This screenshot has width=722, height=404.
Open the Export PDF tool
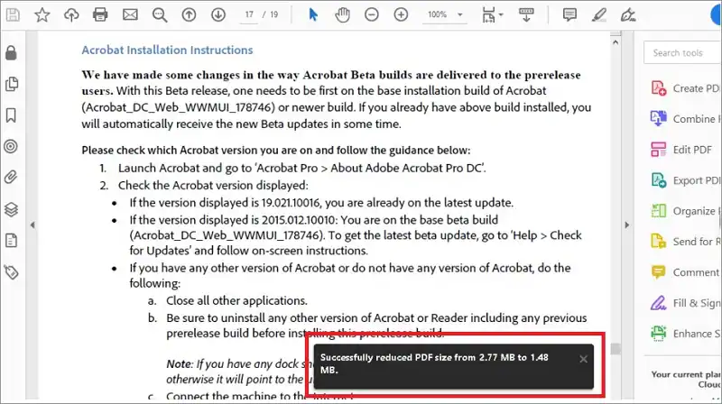coord(686,180)
